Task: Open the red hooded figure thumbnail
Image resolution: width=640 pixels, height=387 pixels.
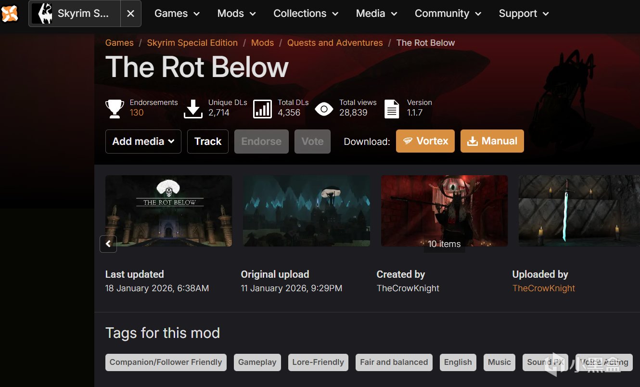Action: click(x=444, y=211)
